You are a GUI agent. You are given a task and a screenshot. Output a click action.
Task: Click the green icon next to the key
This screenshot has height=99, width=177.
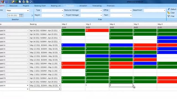[17, 2]
